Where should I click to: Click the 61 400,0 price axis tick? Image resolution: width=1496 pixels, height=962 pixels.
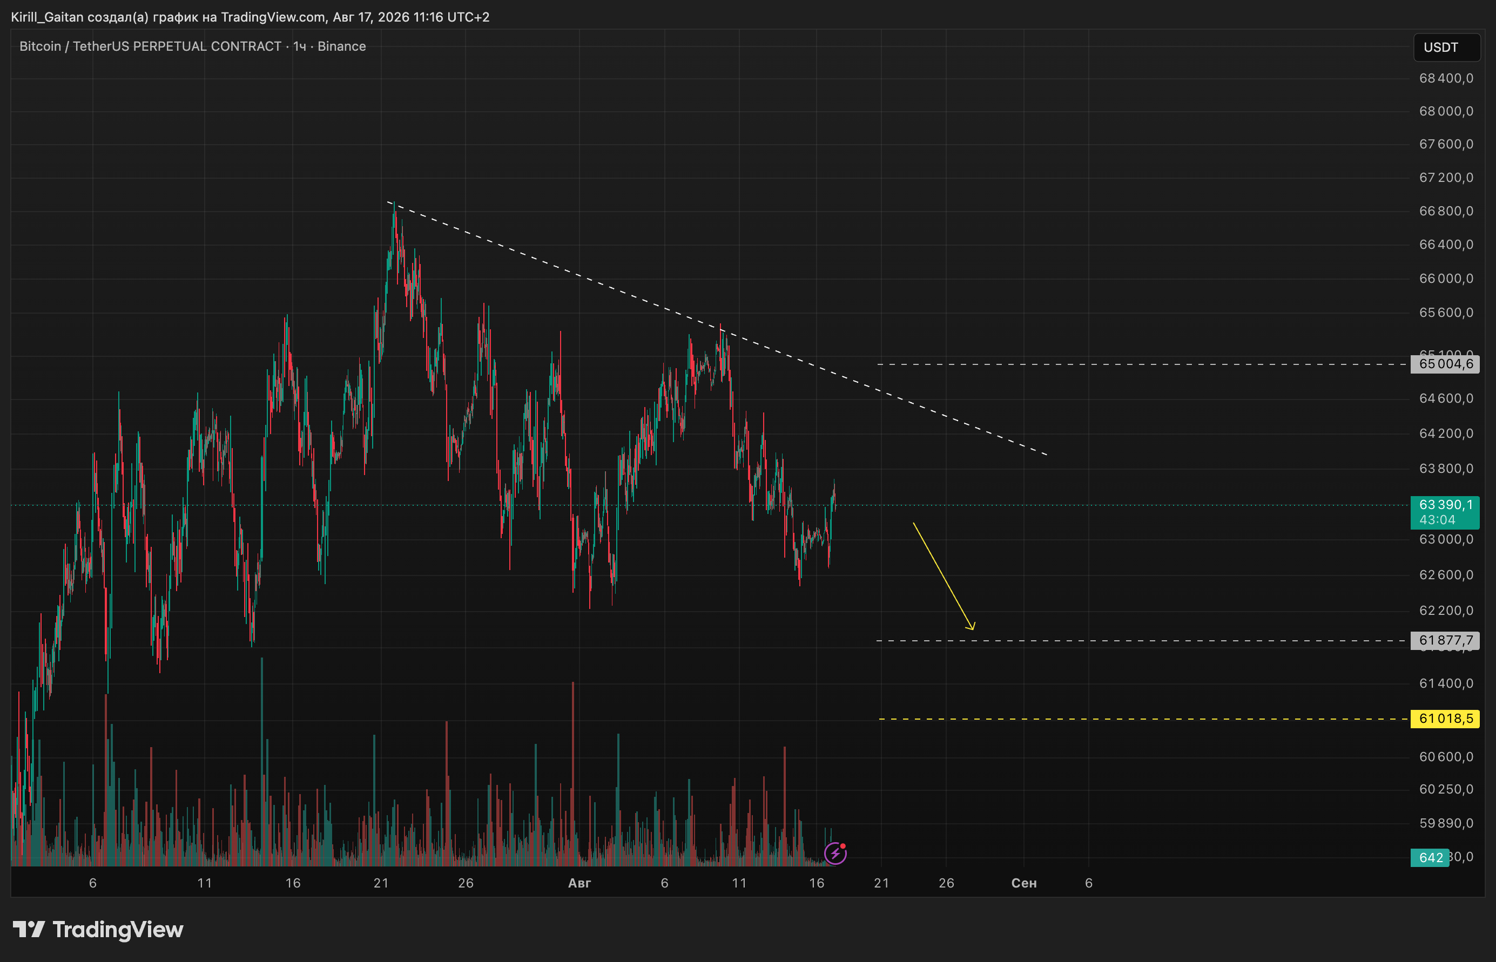pos(1446,683)
